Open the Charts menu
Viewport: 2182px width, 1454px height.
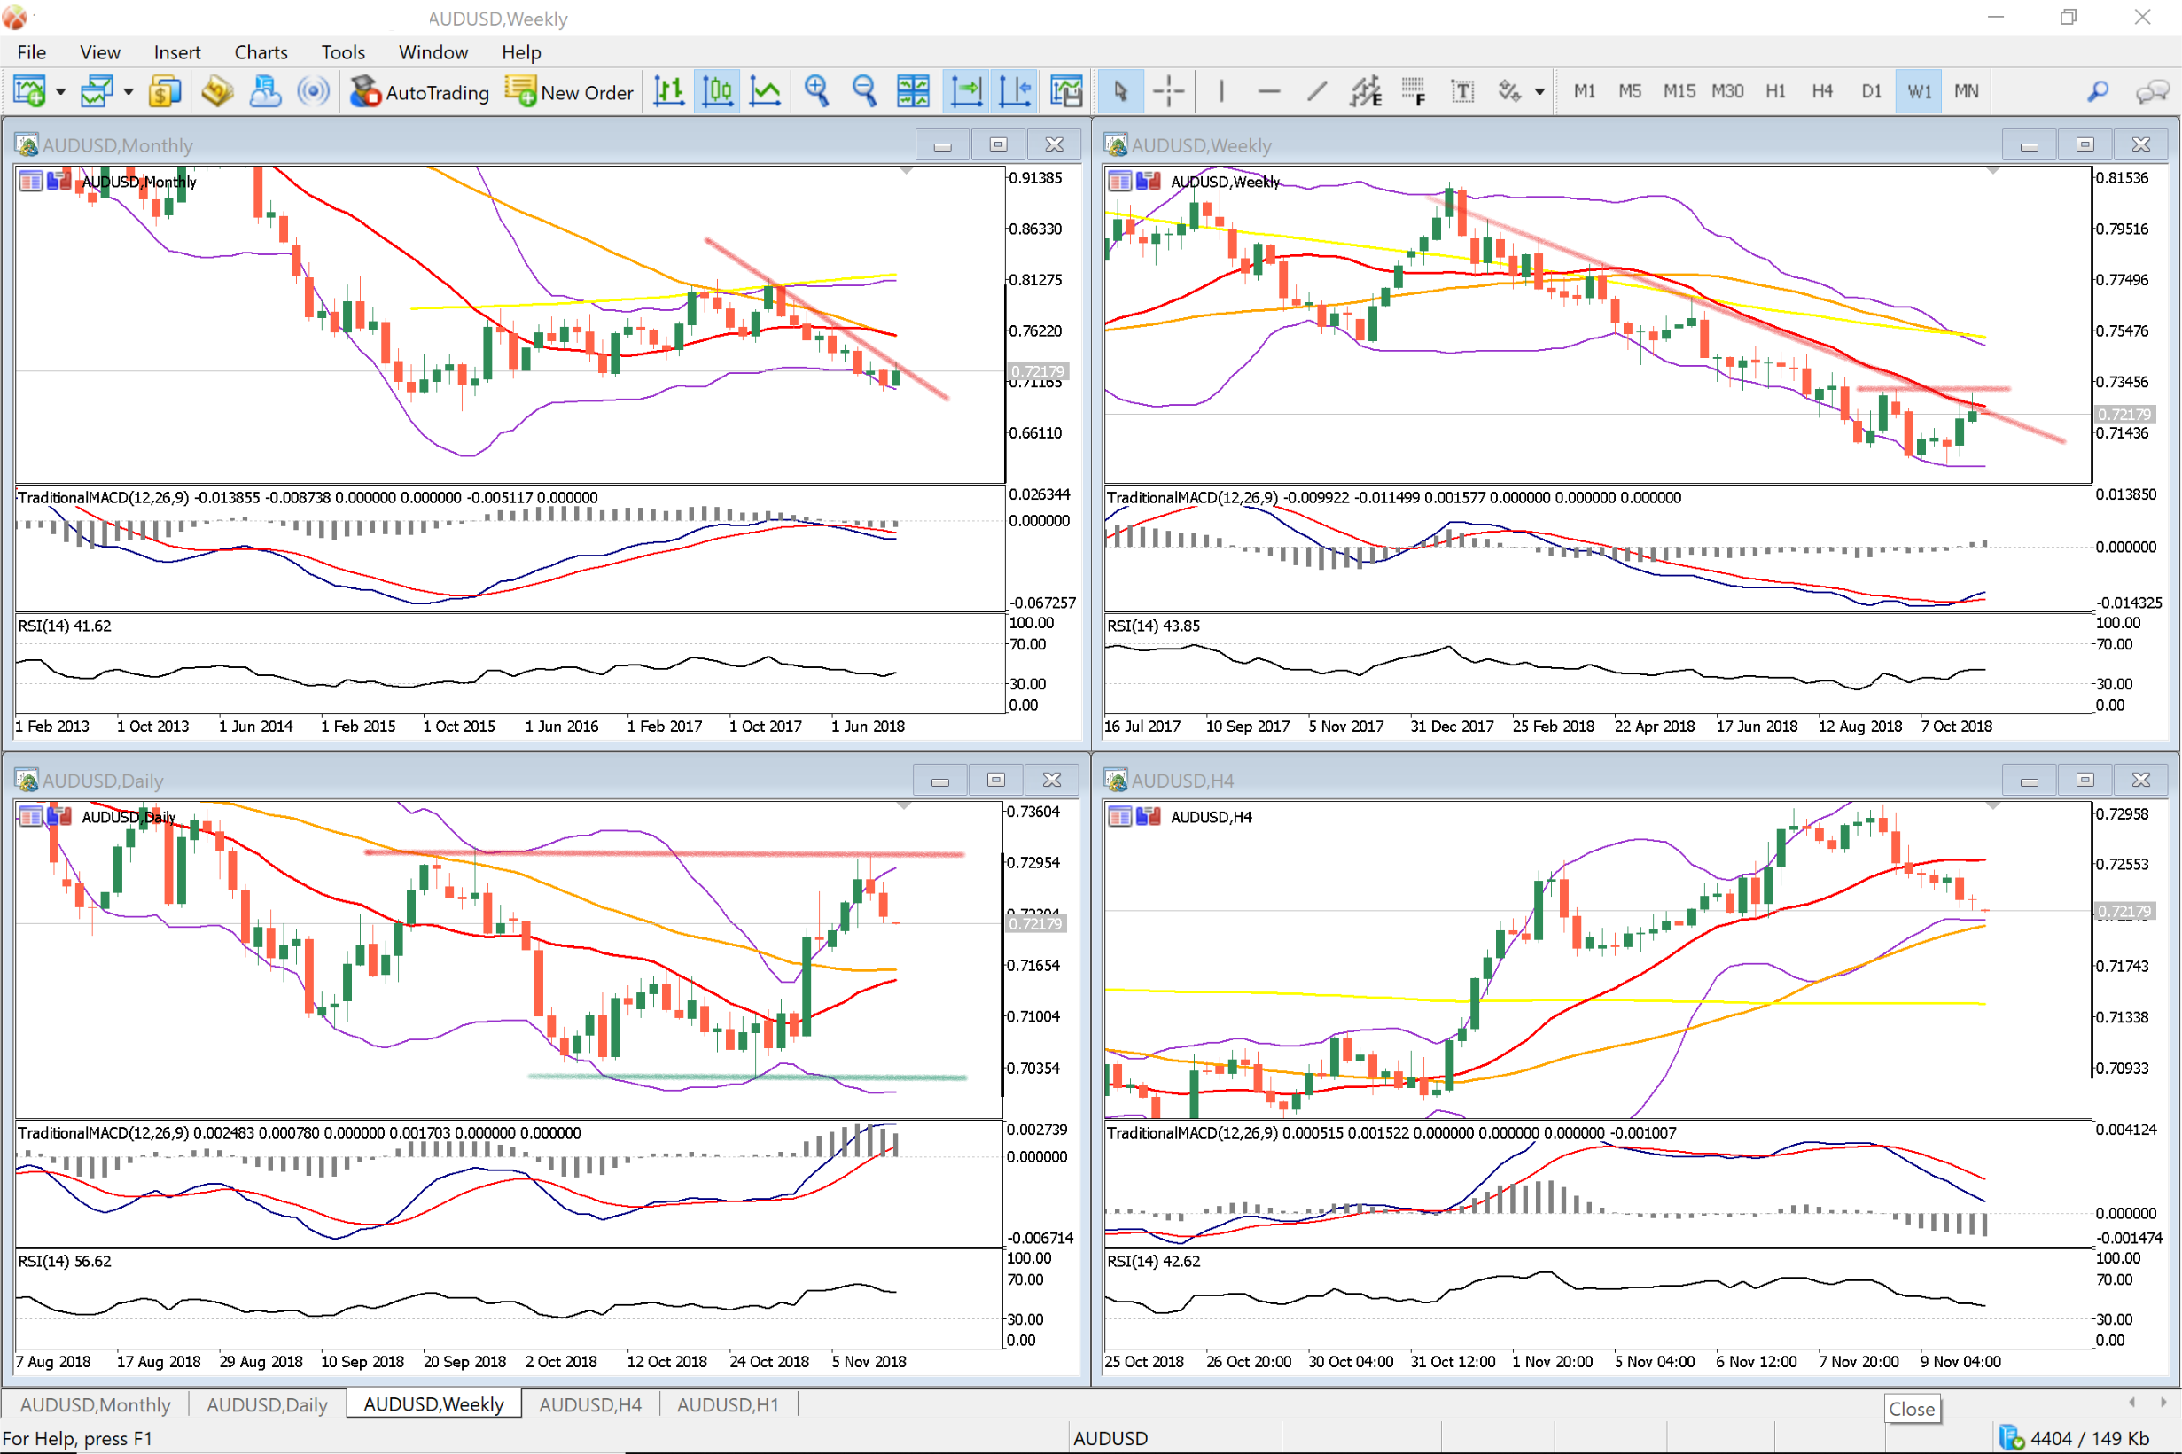pyautogui.click(x=261, y=52)
